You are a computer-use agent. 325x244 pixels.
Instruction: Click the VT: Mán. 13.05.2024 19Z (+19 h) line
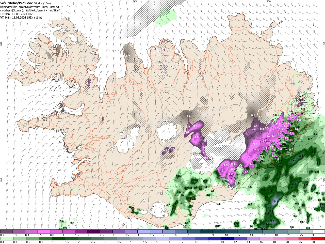[21, 18]
